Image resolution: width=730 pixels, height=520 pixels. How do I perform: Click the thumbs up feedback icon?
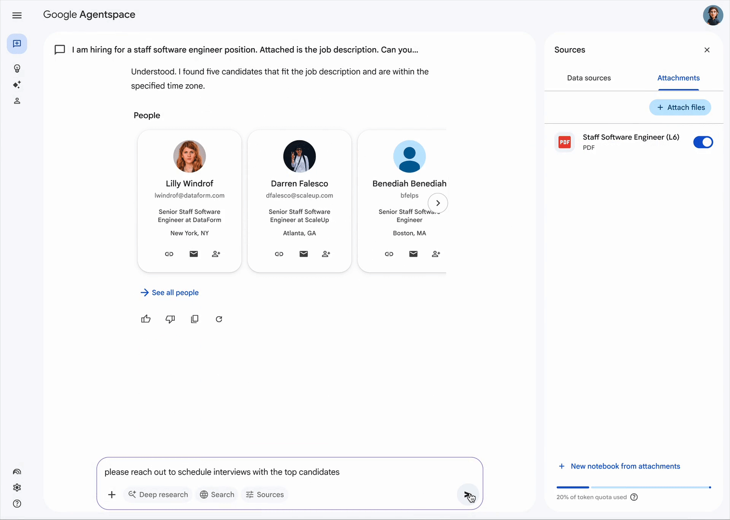pyautogui.click(x=146, y=319)
